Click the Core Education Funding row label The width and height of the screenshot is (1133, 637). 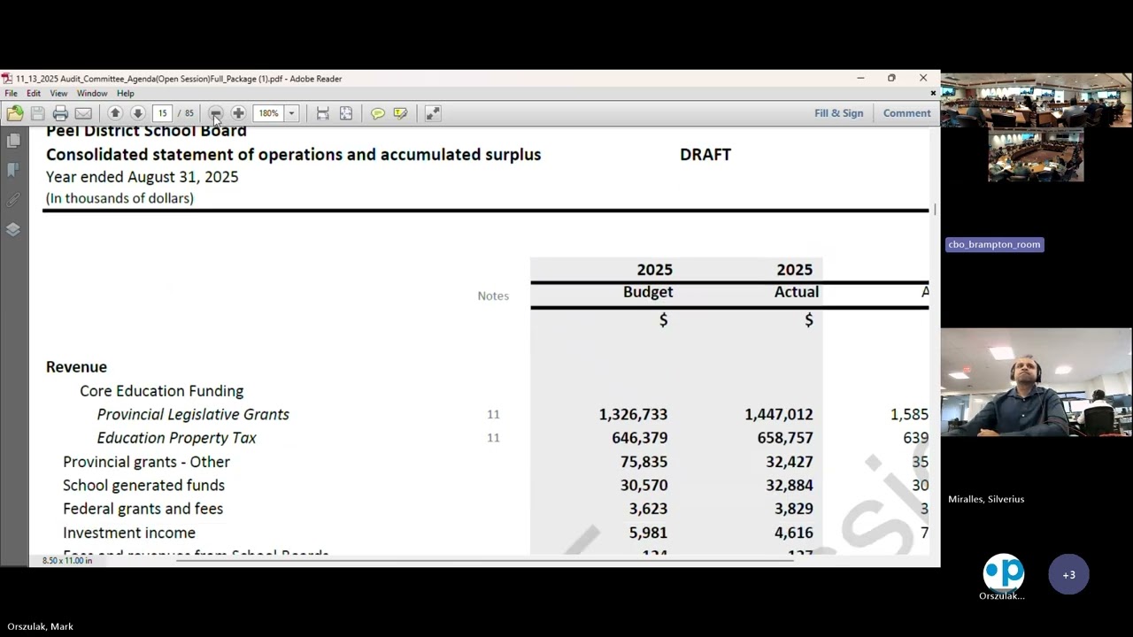coord(161,391)
